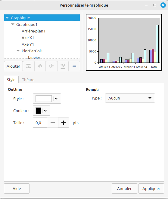The image size is (168, 199).
Task: Open the fill Type dropdown showing Aucun
Action: [130, 98]
